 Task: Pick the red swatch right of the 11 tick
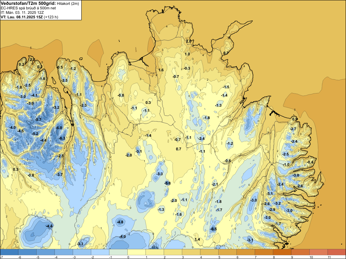click(x=337, y=252)
